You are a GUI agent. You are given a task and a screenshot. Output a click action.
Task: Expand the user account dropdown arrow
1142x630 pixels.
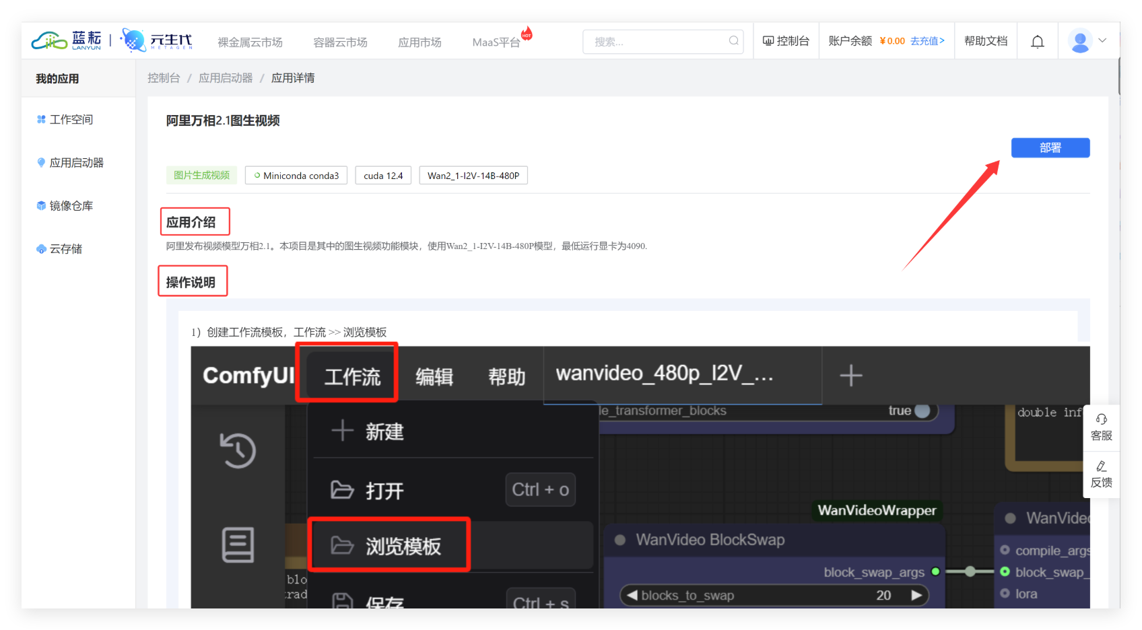point(1102,40)
